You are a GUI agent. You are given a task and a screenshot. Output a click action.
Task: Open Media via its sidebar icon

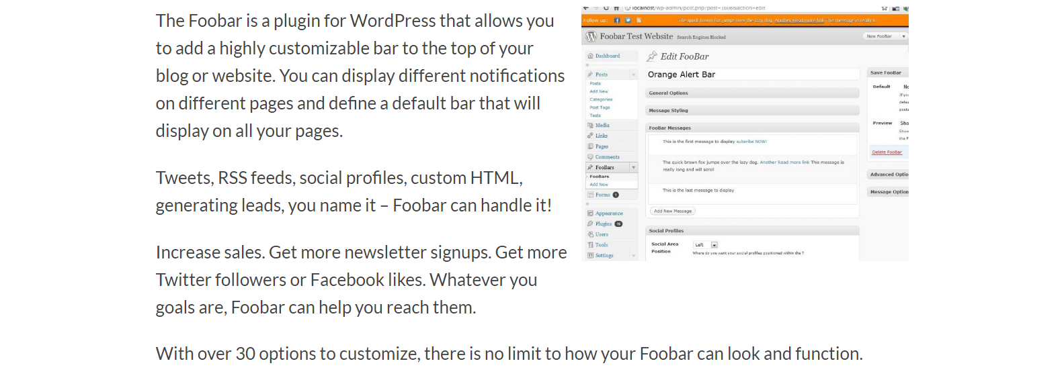590,125
